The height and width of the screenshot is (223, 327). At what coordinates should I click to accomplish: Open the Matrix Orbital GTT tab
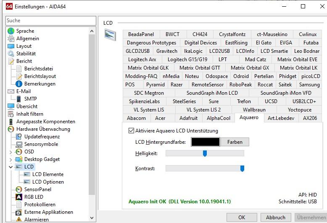point(200,68)
